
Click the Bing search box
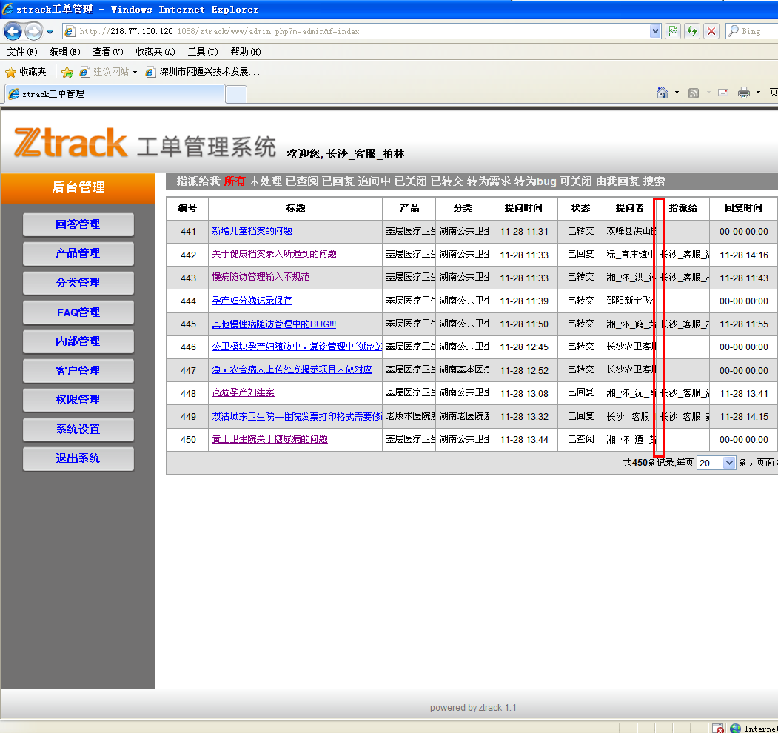[751, 31]
